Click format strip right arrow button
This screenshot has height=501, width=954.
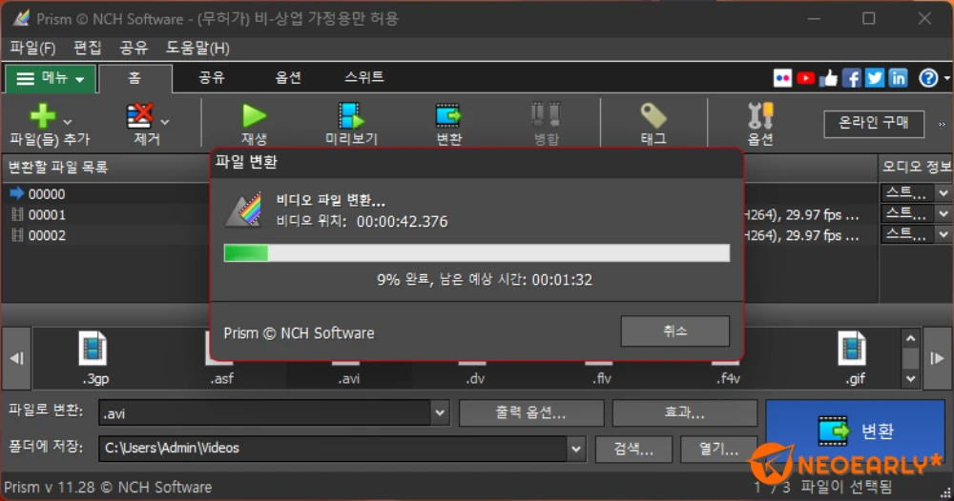tap(937, 358)
